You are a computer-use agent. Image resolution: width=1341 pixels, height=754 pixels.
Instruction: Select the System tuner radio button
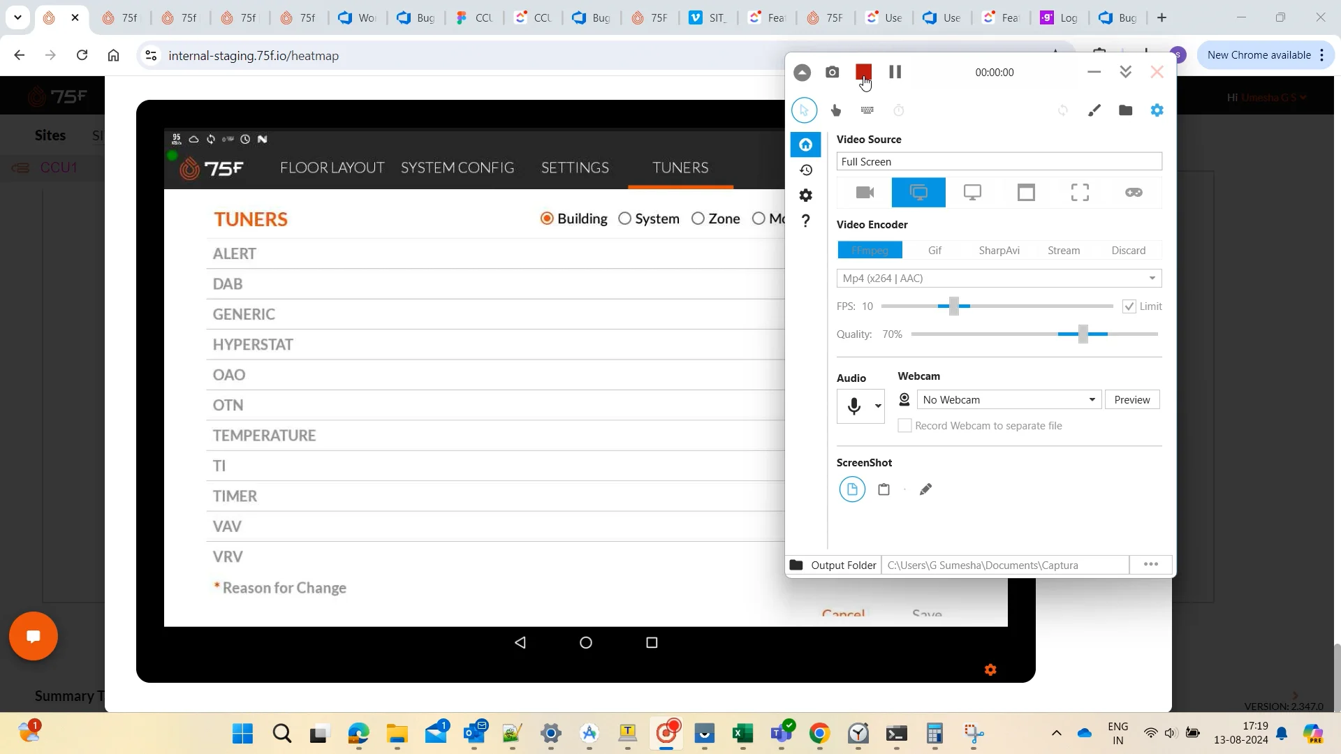click(625, 219)
